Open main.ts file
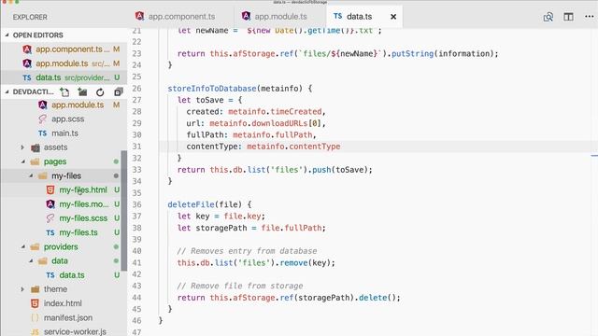The width and height of the screenshot is (598, 336). pyautogui.click(x=64, y=133)
